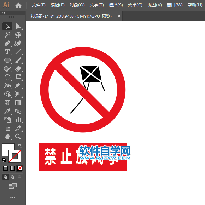Open the 效果(C) menu

coord(135,5)
